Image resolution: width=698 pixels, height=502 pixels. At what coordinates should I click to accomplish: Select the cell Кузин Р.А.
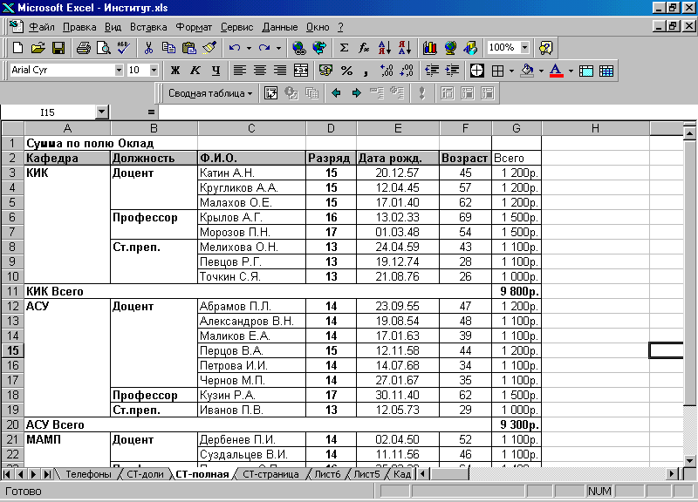(251, 395)
